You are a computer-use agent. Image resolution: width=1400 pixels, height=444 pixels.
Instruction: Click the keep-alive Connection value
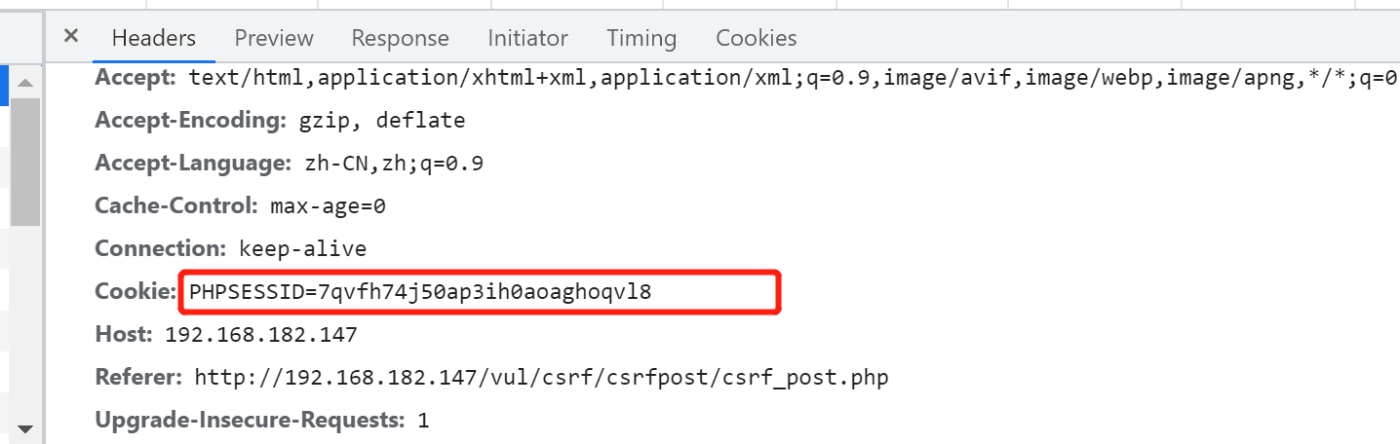click(302, 249)
